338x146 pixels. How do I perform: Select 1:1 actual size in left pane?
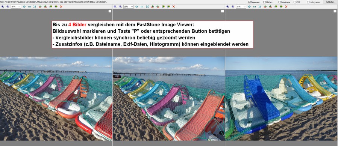click(x=29, y=7)
